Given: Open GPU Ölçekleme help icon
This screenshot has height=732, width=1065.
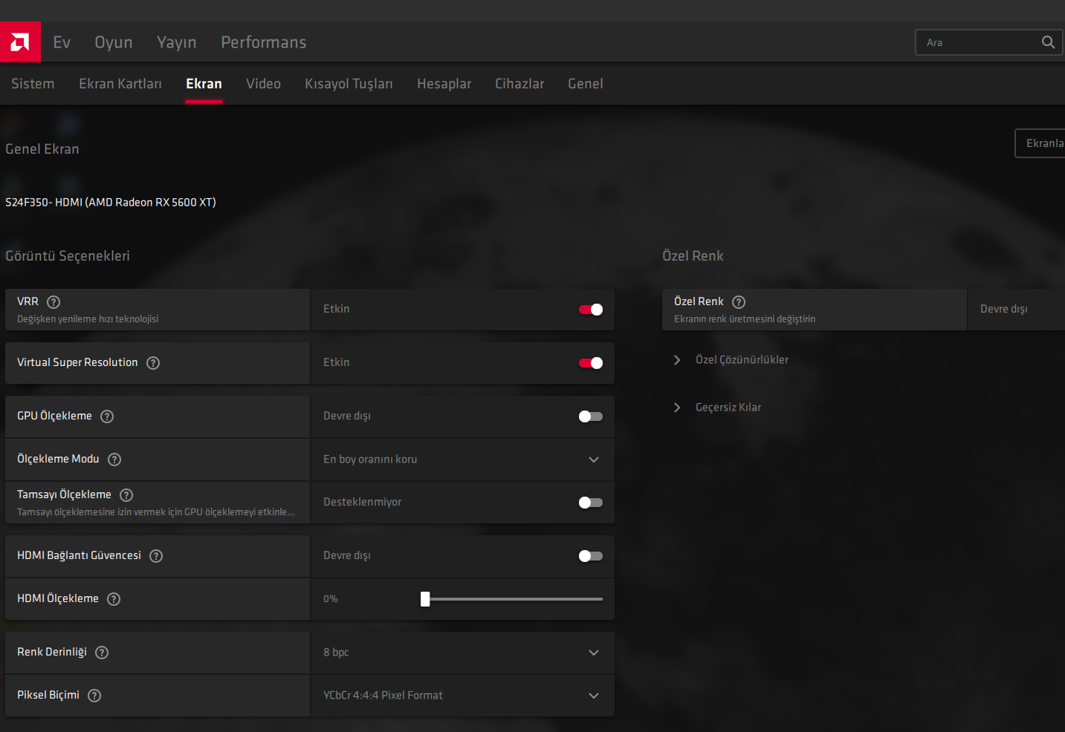Looking at the screenshot, I should tap(107, 416).
